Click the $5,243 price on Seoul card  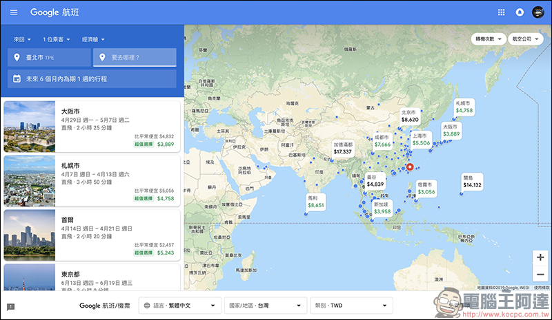166,253
